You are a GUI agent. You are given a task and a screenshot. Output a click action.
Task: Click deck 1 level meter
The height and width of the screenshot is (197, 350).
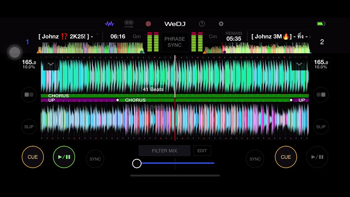tap(153, 42)
